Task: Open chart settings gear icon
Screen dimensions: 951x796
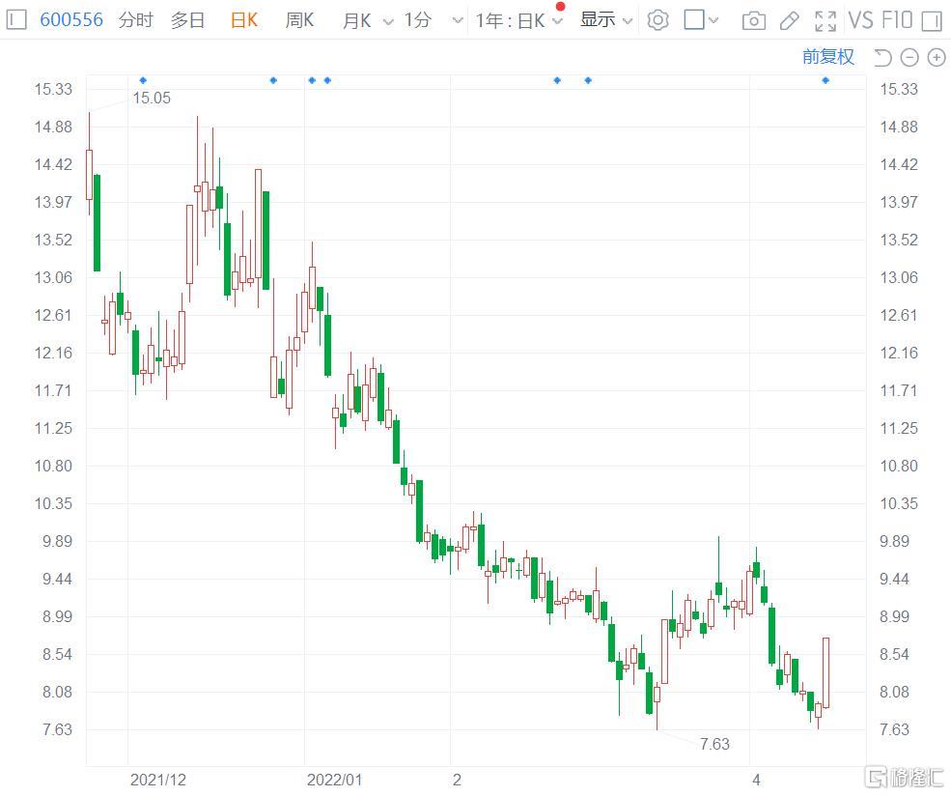Action: [658, 20]
